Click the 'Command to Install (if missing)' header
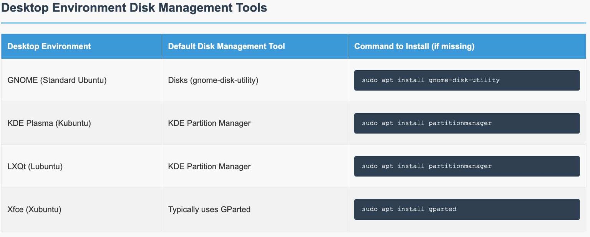 (414, 46)
